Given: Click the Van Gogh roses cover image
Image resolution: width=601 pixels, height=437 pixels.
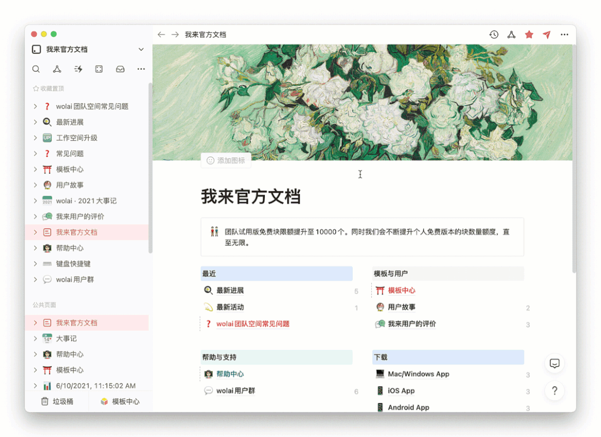Looking at the screenshot, I should pyautogui.click(x=362, y=102).
